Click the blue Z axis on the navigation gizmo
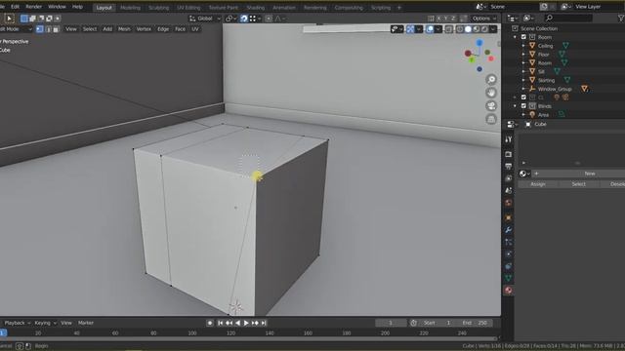 479,43
